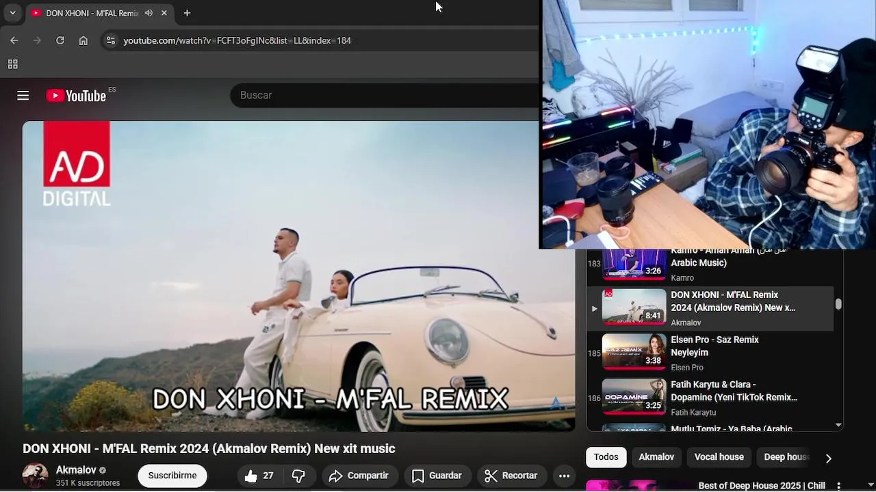The width and height of the screenshot is (876, 492).
Task: Click Fatih Karaytu channel name in playlist
Action: tap(693, 413)
